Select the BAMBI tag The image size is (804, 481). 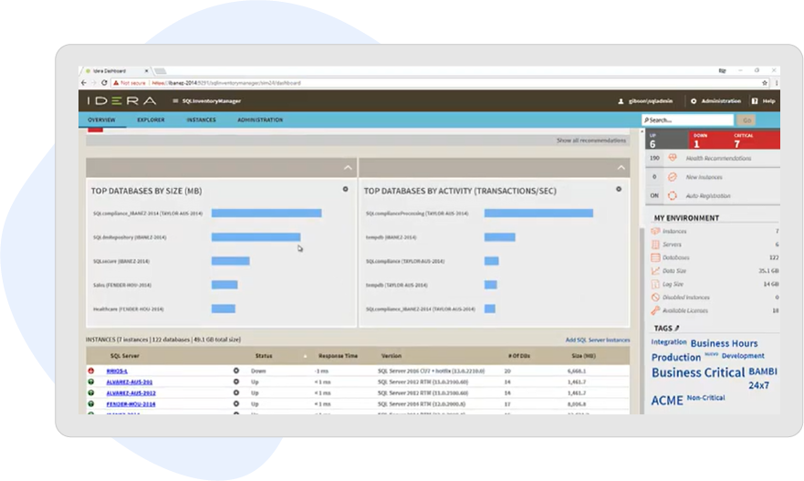tap(763, 371)
